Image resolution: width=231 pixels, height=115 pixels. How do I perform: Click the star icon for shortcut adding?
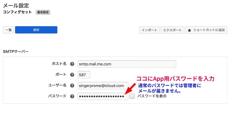(190, 30)
